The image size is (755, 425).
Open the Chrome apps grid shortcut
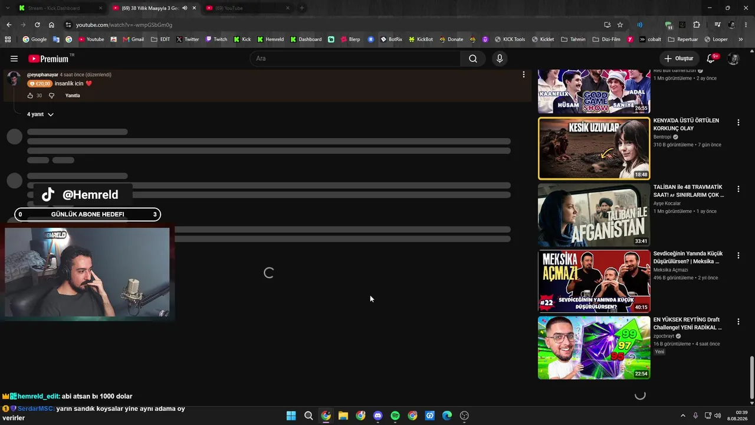coord(8,40)
